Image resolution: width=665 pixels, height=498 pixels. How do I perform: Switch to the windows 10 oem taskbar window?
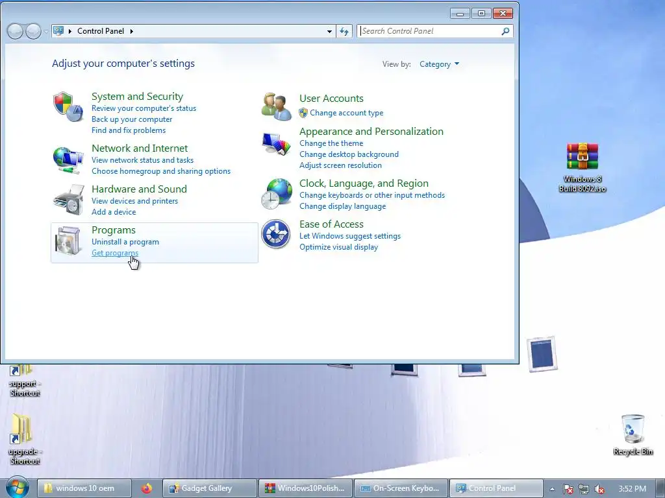click(84, 488)
